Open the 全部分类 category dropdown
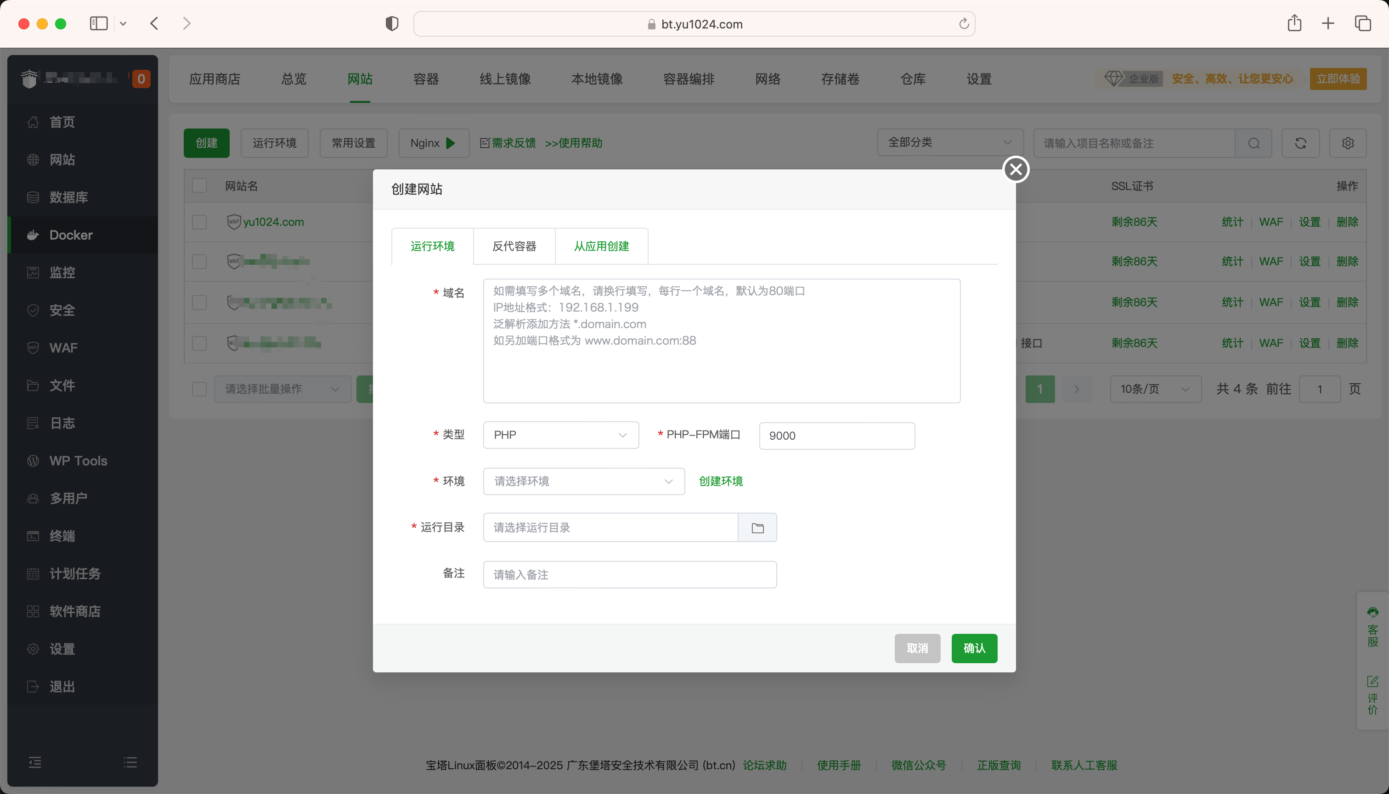1389x794 pixels. click(x=949, y=142)
